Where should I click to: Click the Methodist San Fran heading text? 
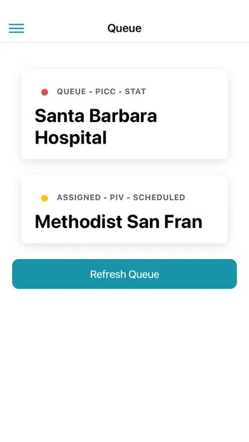118,222
